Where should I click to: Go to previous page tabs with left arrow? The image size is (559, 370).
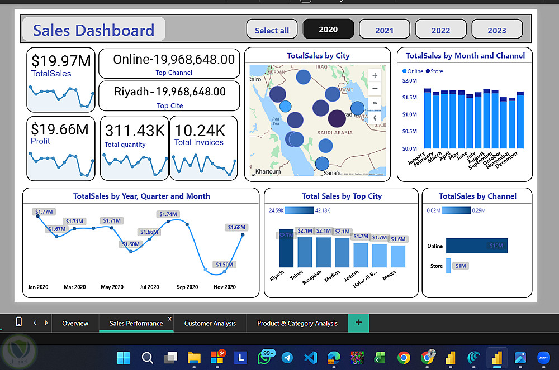tap(35, 323)
